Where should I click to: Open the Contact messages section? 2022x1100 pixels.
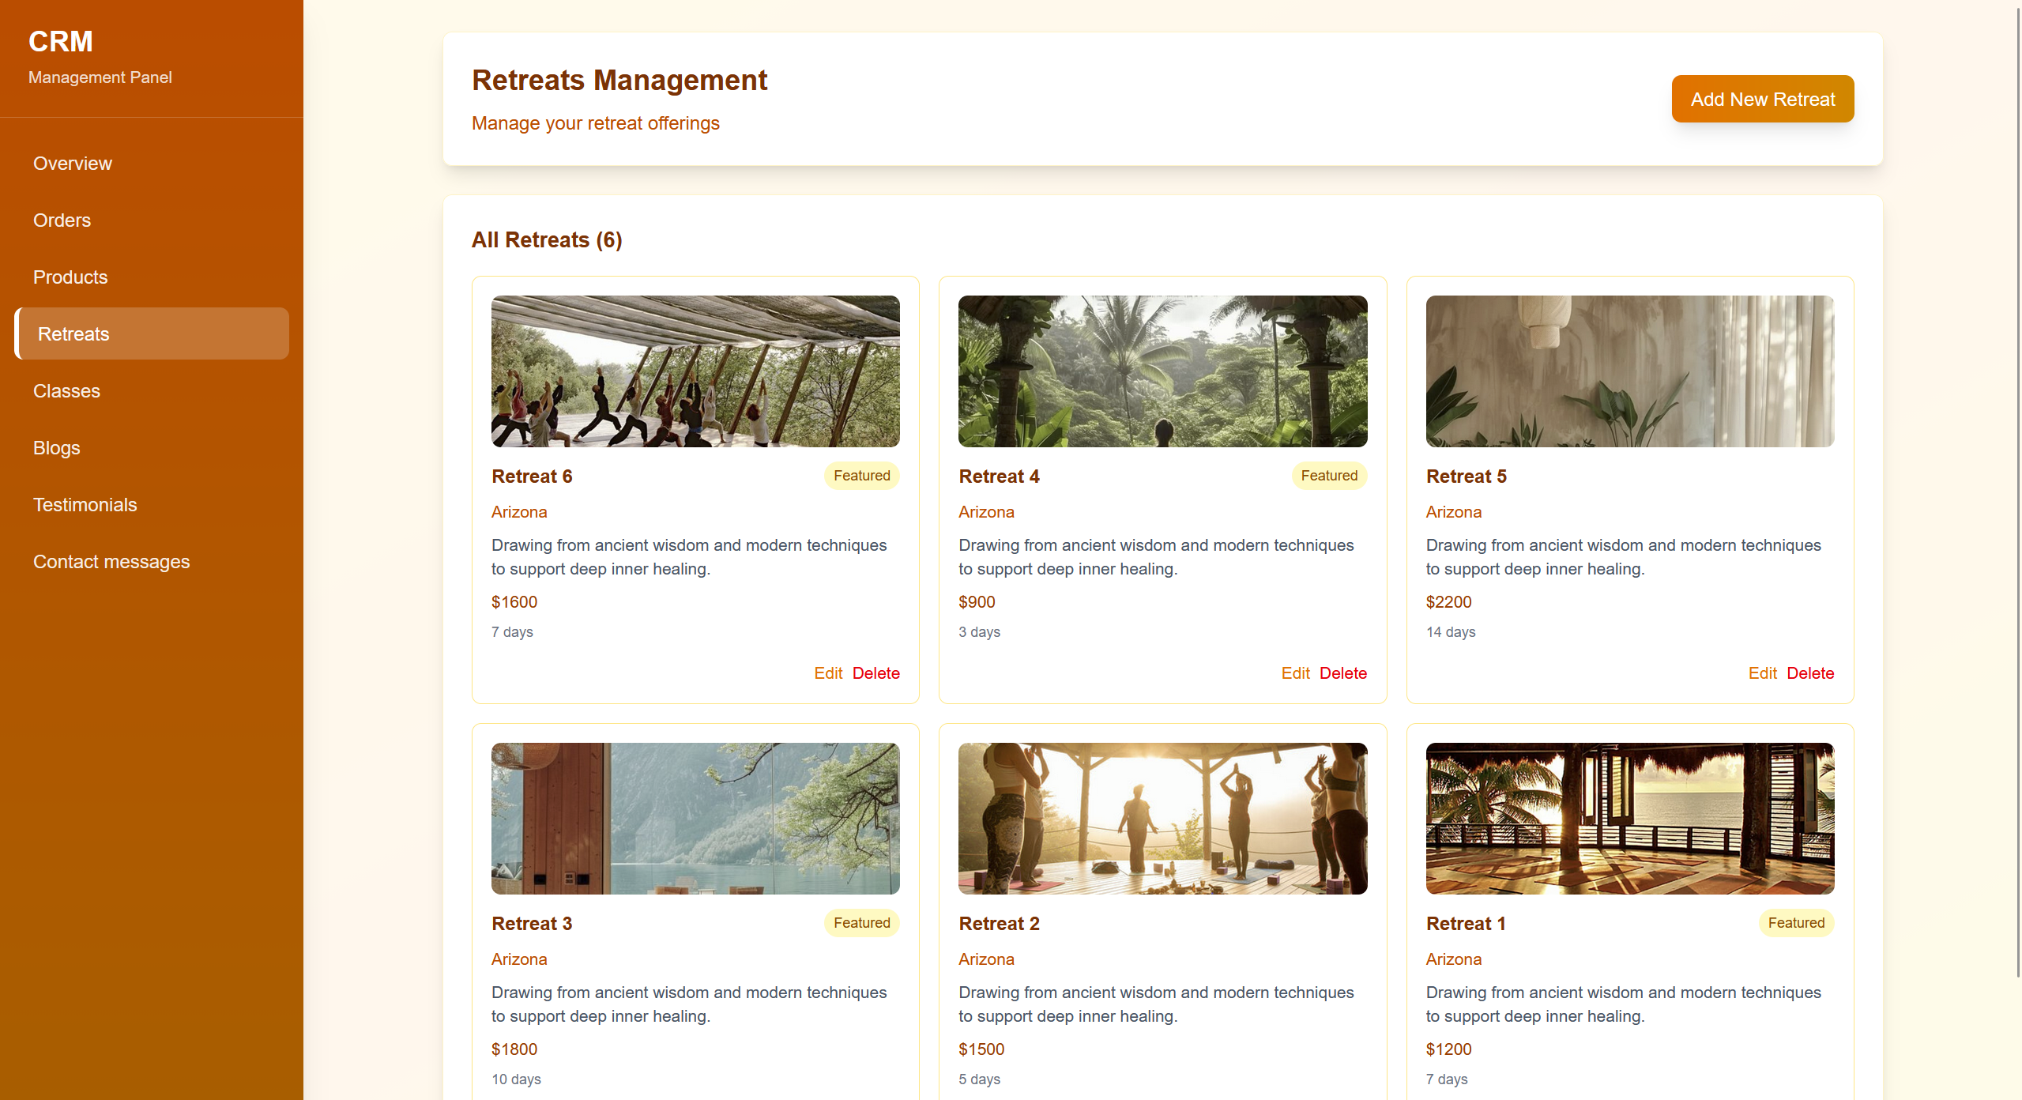[x=111, y=561]
